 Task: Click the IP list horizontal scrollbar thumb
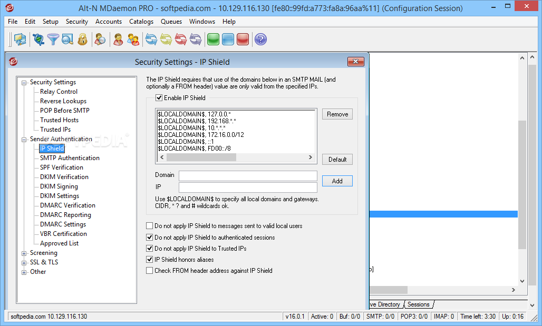coord(201,157)
